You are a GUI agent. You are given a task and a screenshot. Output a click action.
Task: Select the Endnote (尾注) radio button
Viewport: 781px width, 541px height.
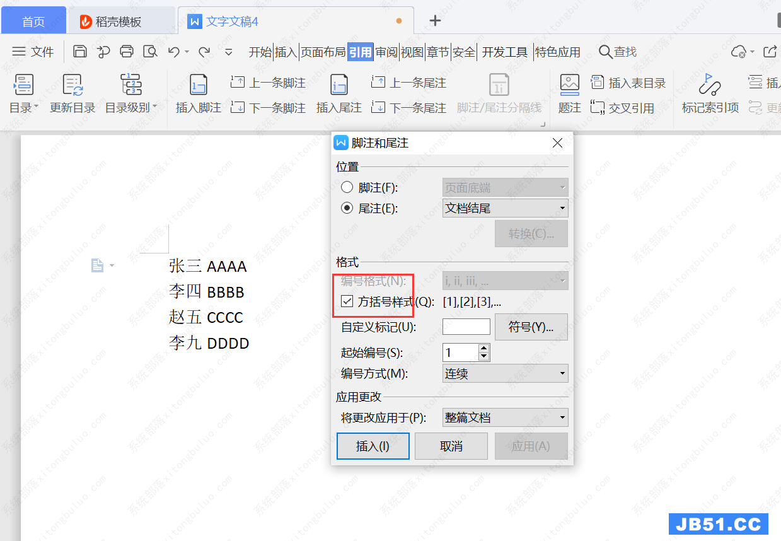coord(347,208)
